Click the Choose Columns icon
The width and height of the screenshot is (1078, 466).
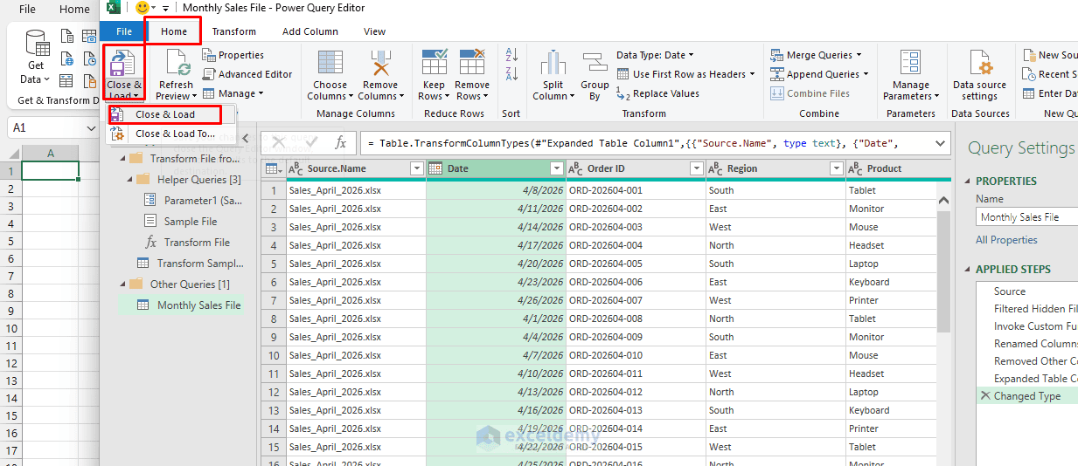click(x=330, y=64)
